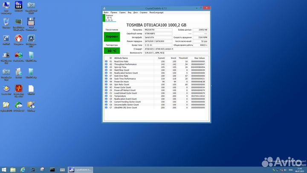Select the Current Pending Sector Count row

(155, 102)
